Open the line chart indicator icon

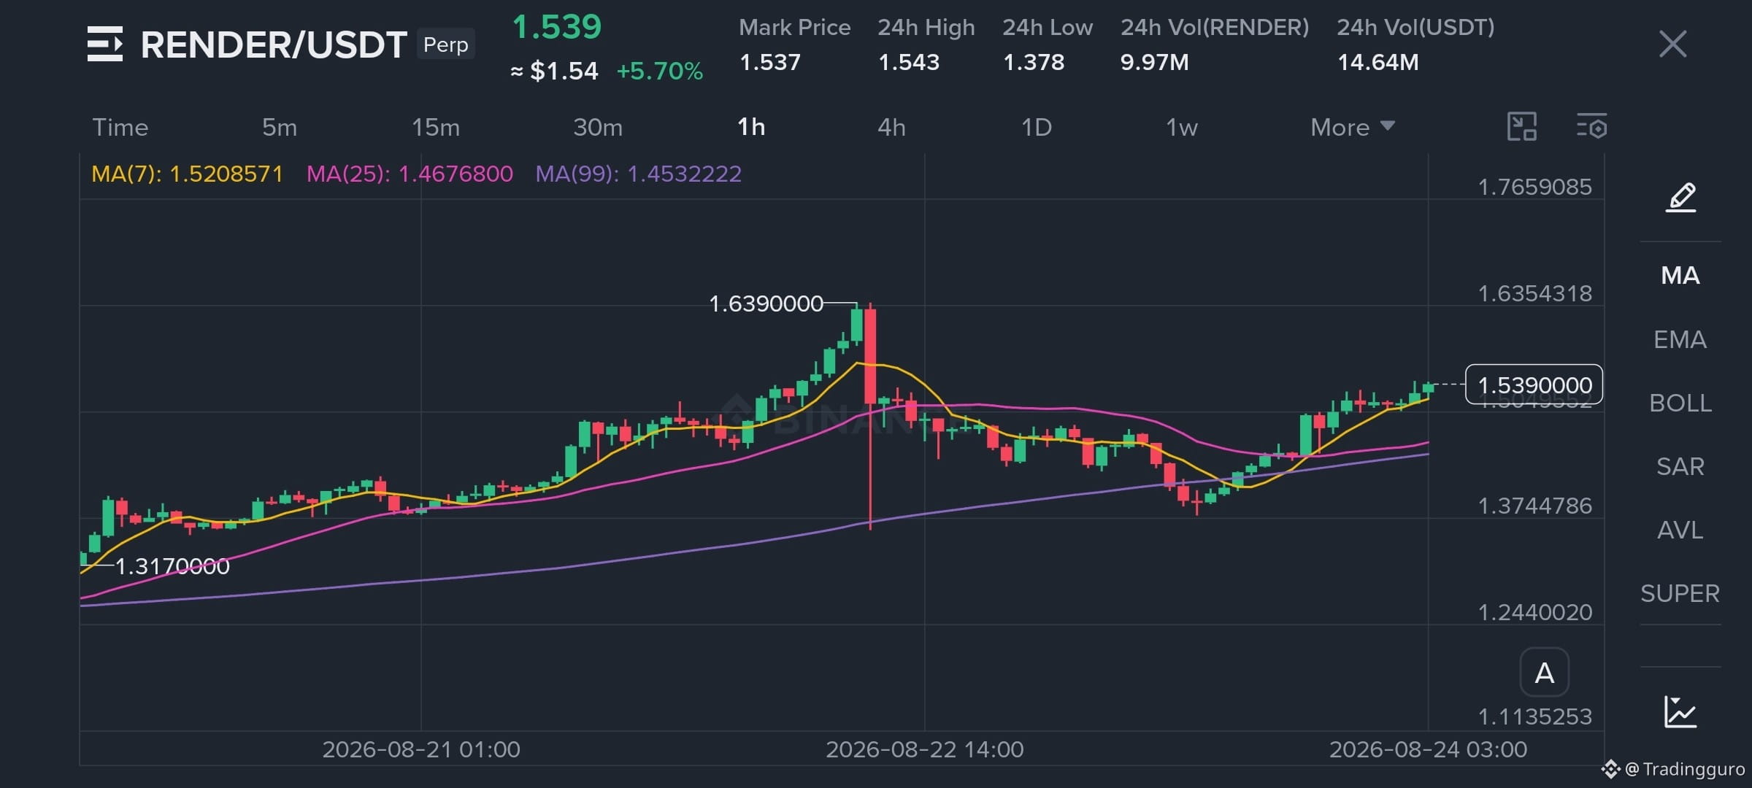pyautogui.click(x=1680, y=711)
